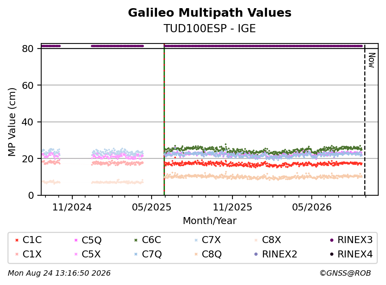Click the green C6C legend marker
The height and width of the screenshot is (285, 386).
click(136, 240)
